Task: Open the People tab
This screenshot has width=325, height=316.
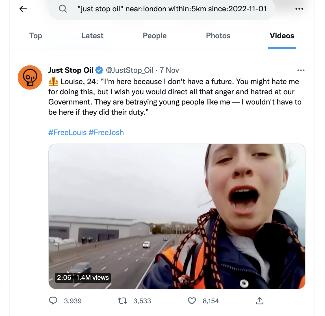Action: (155, 36)
